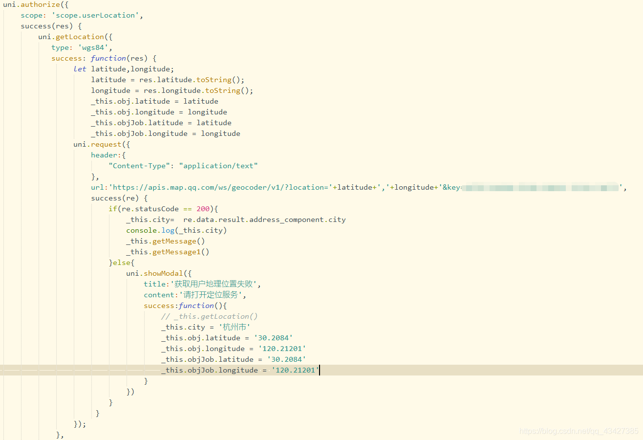The width and height of the screenshot is (643, 440).
Task: Click the commented '// _this.getLocation()' line
Action: [x=210, y=316]
